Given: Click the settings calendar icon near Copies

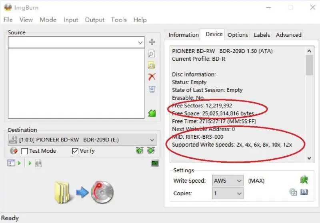Looking at the screenshot, I should 293,192.
